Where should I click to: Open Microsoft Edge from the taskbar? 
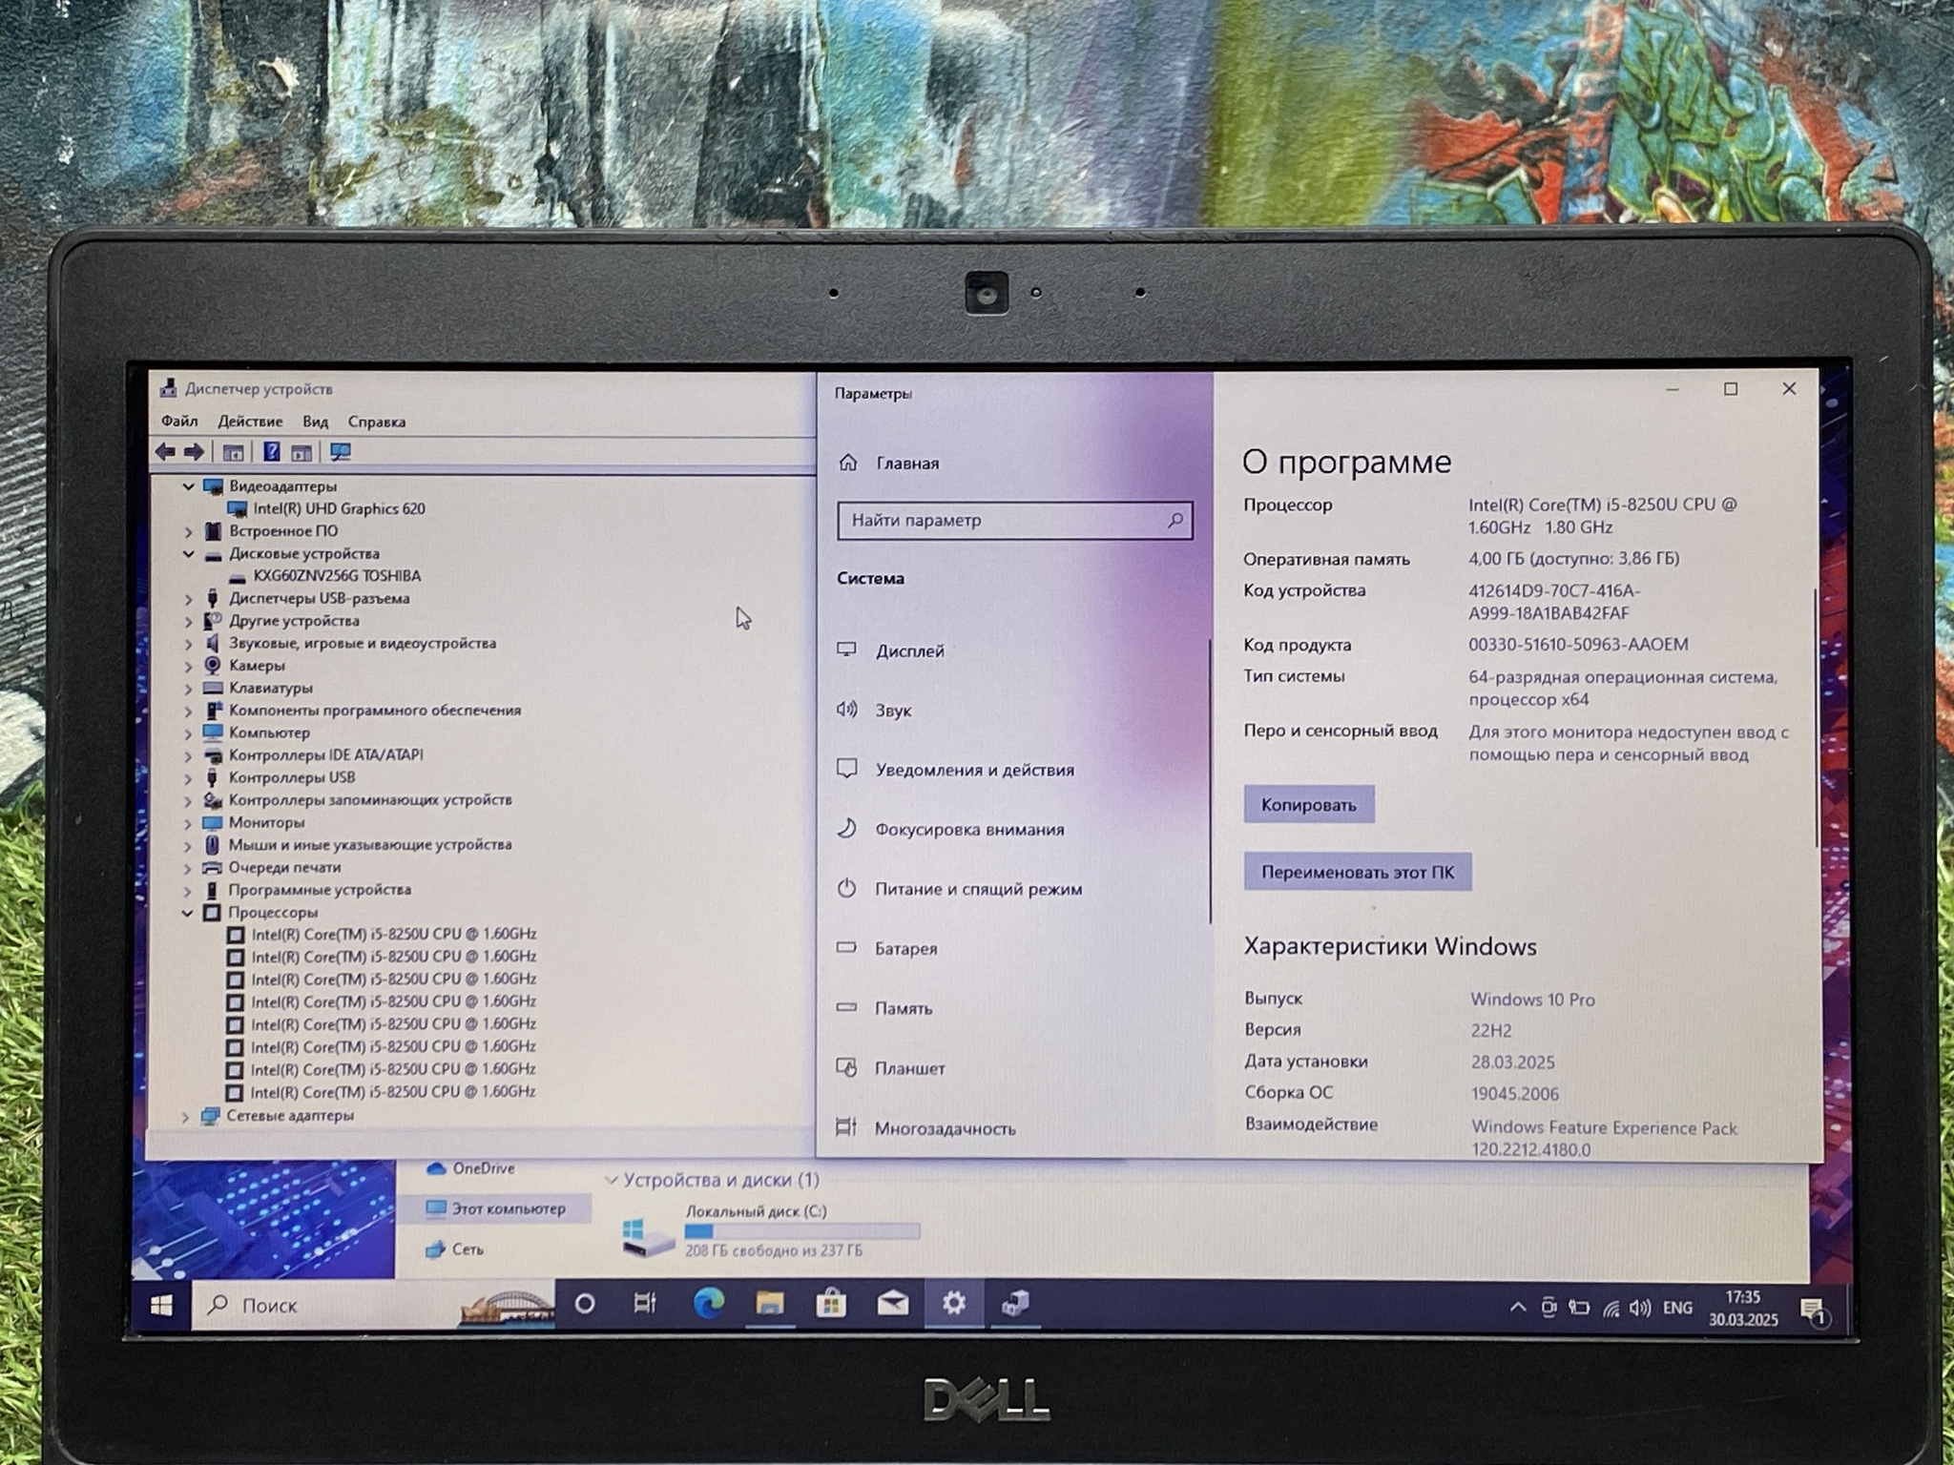[x=708, y=1303]
